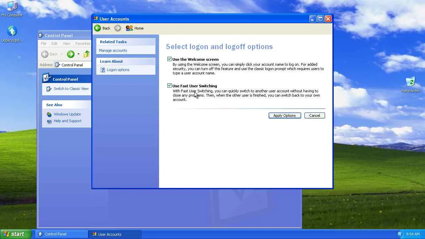Open the Logon options help link

118,70
